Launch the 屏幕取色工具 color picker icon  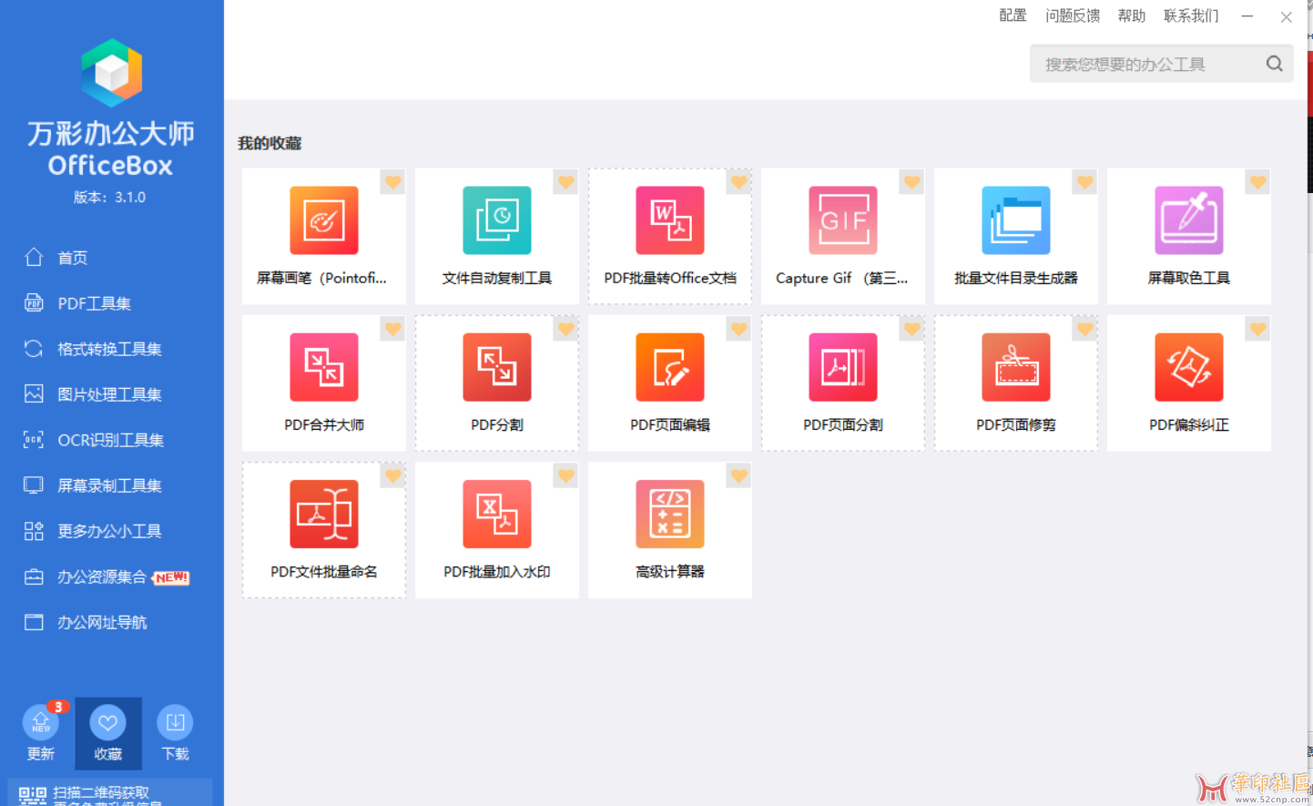coord(1189,220)
